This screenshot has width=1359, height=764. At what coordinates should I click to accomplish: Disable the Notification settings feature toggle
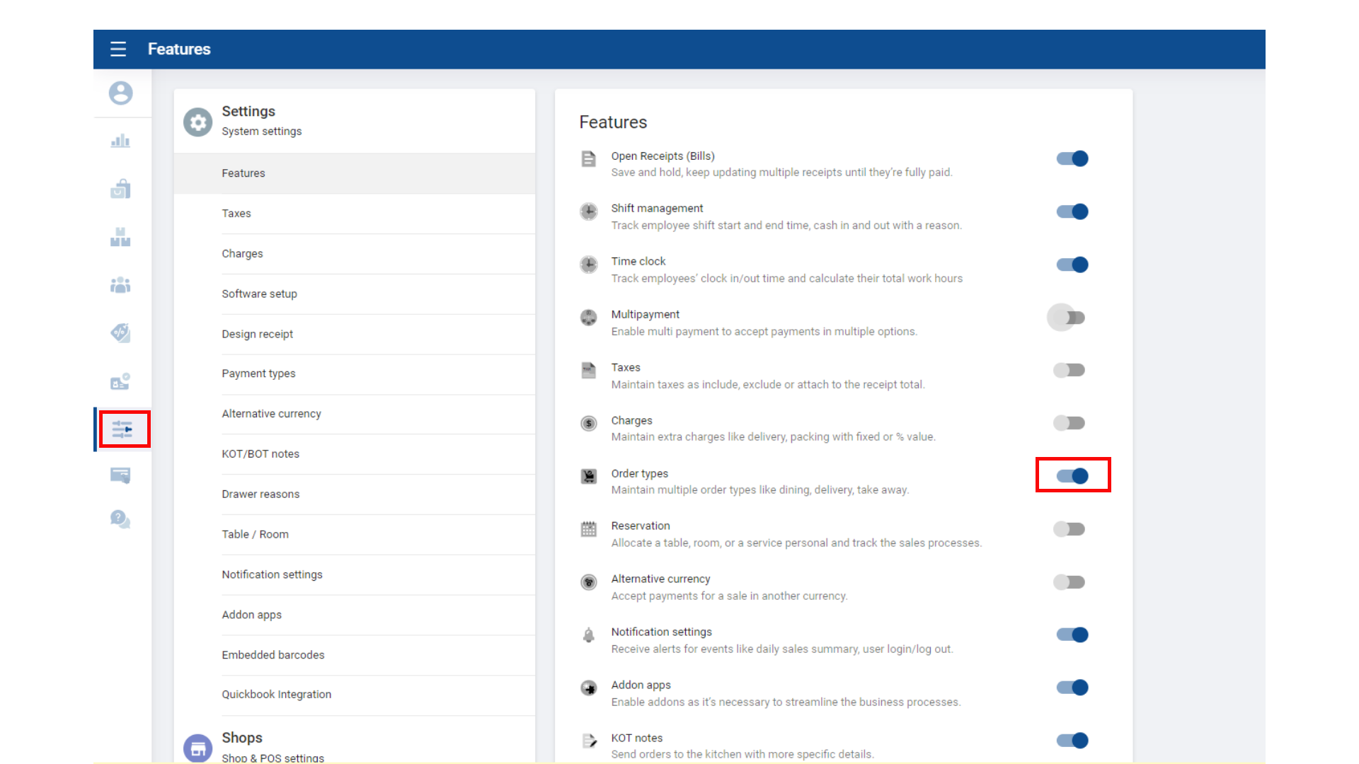[1072, 635]
